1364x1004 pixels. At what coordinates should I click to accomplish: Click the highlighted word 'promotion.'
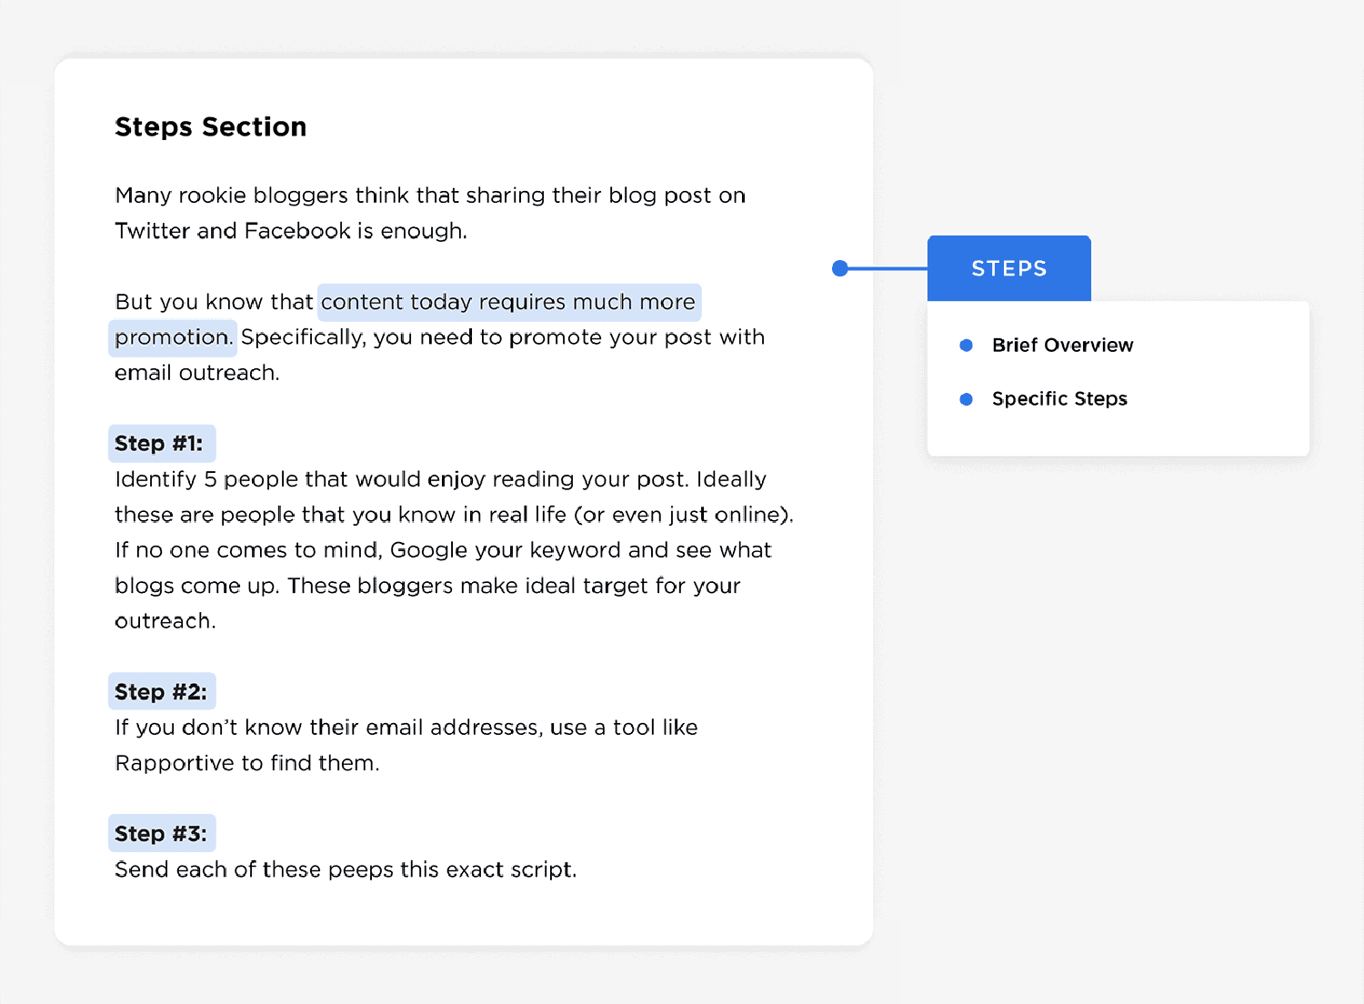[x=173, y=337]
